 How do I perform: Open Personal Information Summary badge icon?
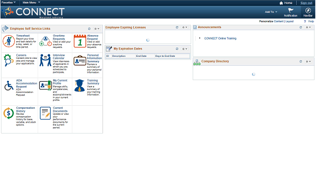(80, 60)
